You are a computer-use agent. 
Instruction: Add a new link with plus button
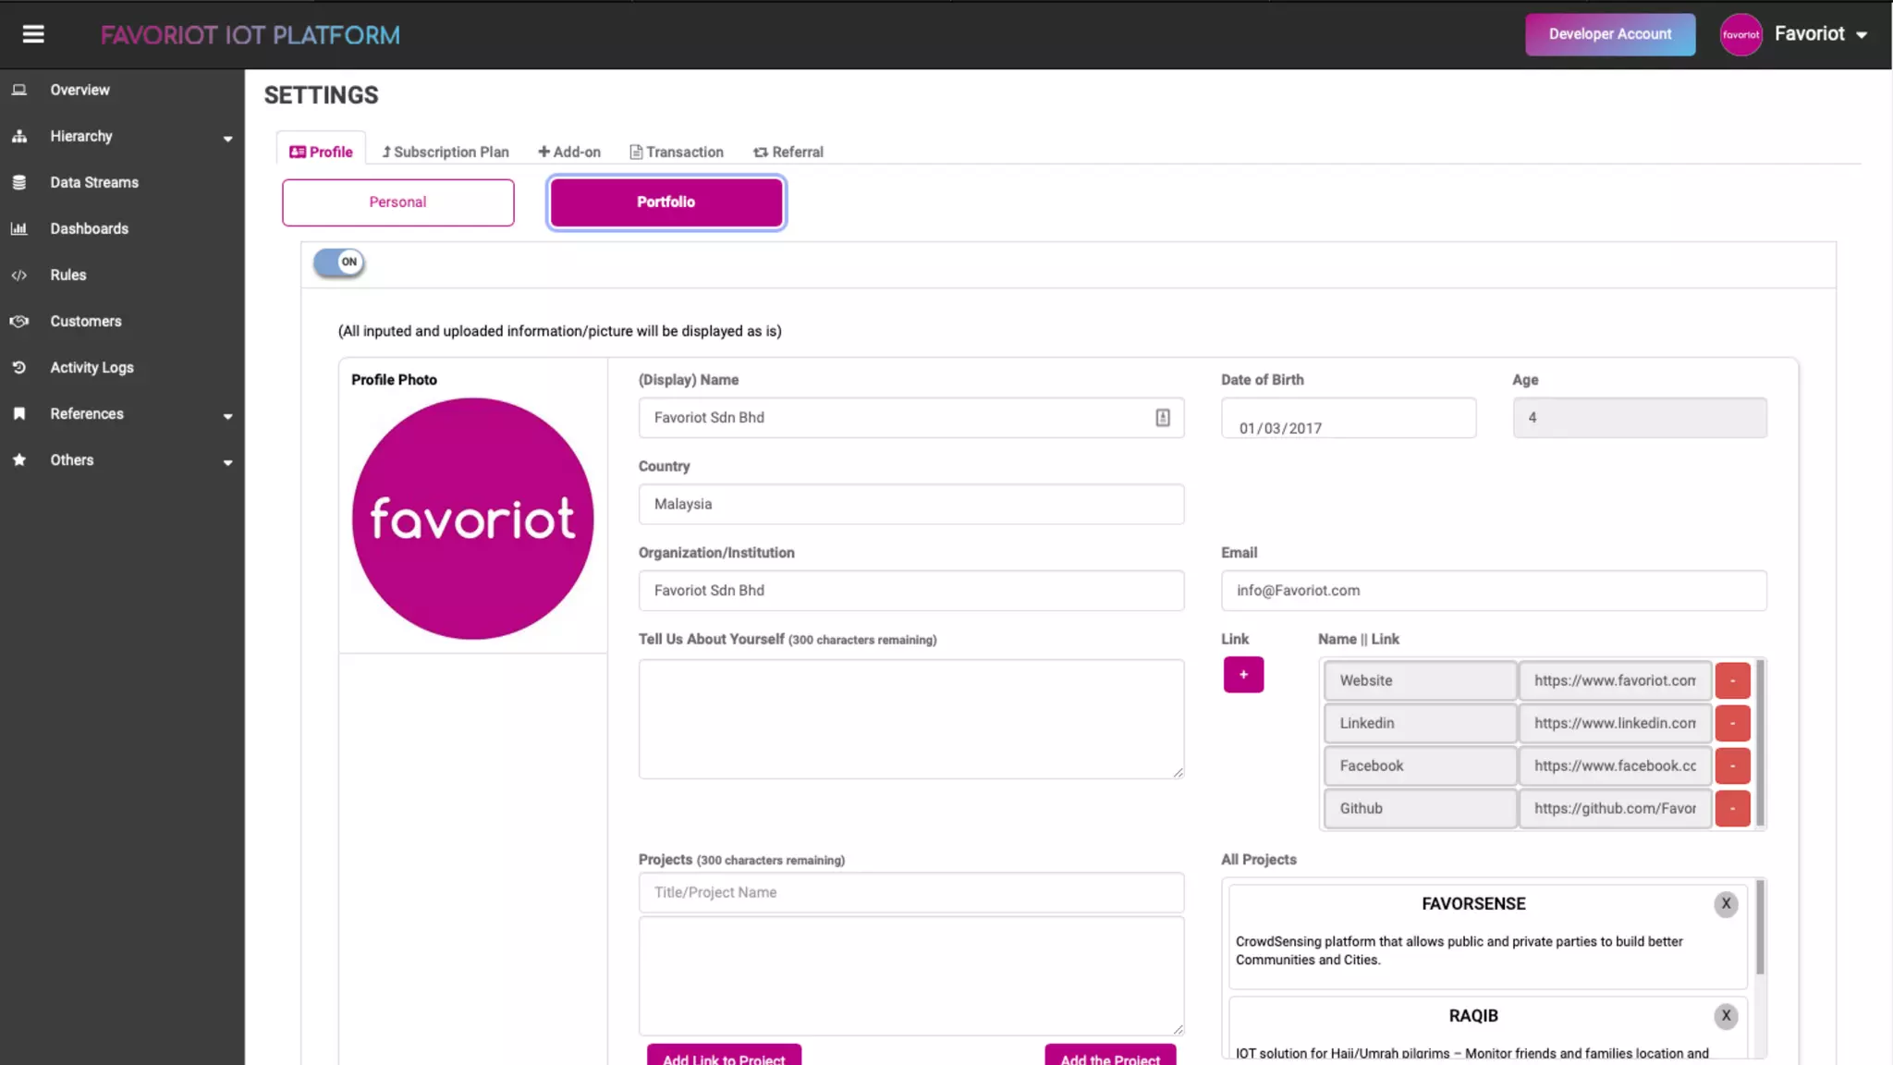point(1243,675)
